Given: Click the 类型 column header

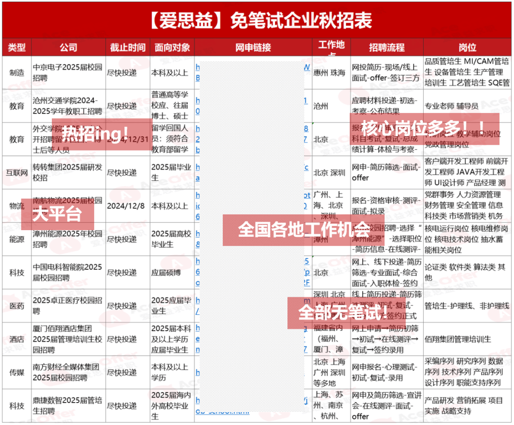Looking at the screenshot, I should pyautogui.click(x=17, y=47).
